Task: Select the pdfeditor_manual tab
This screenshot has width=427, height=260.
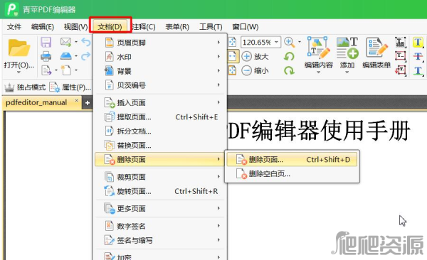Action: click(x=36, y=102)
